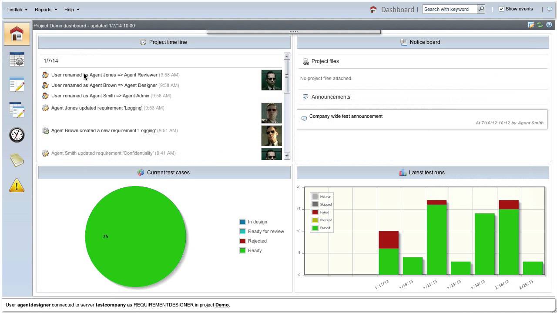Click the Search with keyword field
The width and height of the screenshot is (557, 313).
(x=450, y=9)
